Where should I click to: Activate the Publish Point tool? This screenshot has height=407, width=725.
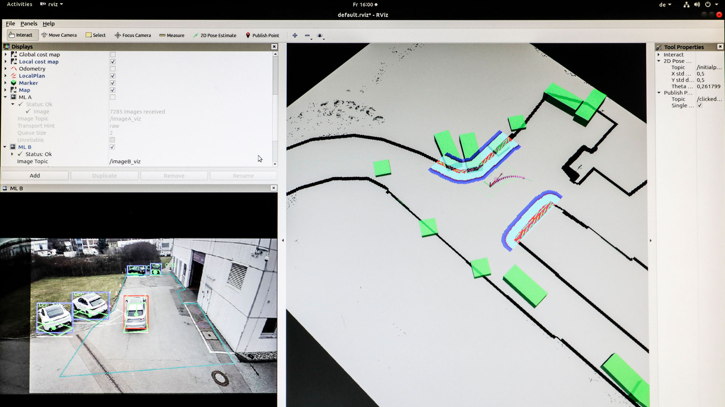pos(262,35)
